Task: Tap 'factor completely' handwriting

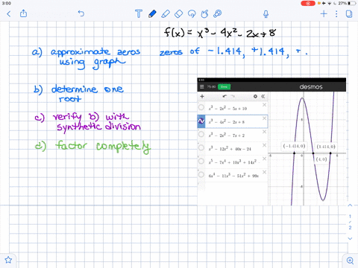Action: (x=103, y=147)
